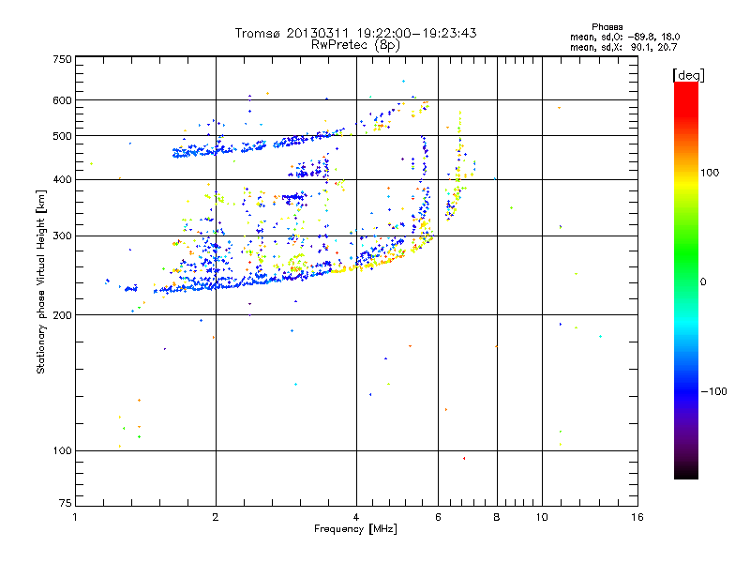
Task: Click the x-axis label '10'
Action: (542, 517)
